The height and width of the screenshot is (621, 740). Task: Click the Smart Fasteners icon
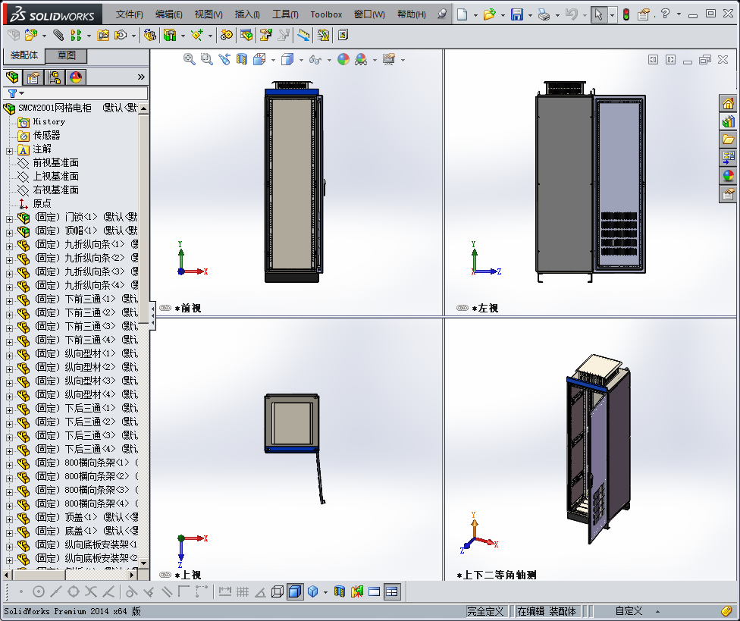point(103,35)
